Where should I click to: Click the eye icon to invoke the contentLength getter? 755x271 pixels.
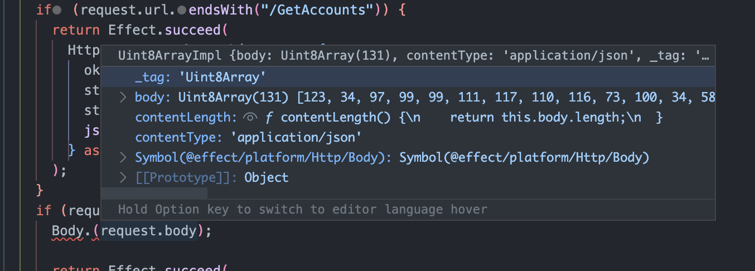(250, 118)
